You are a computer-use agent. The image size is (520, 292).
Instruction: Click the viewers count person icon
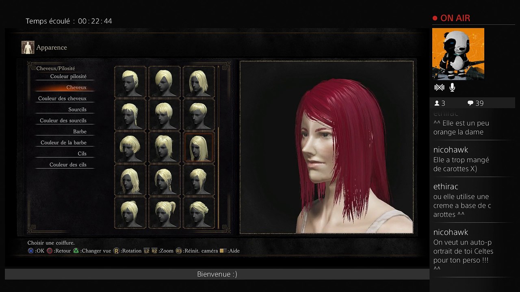[437, 103]
